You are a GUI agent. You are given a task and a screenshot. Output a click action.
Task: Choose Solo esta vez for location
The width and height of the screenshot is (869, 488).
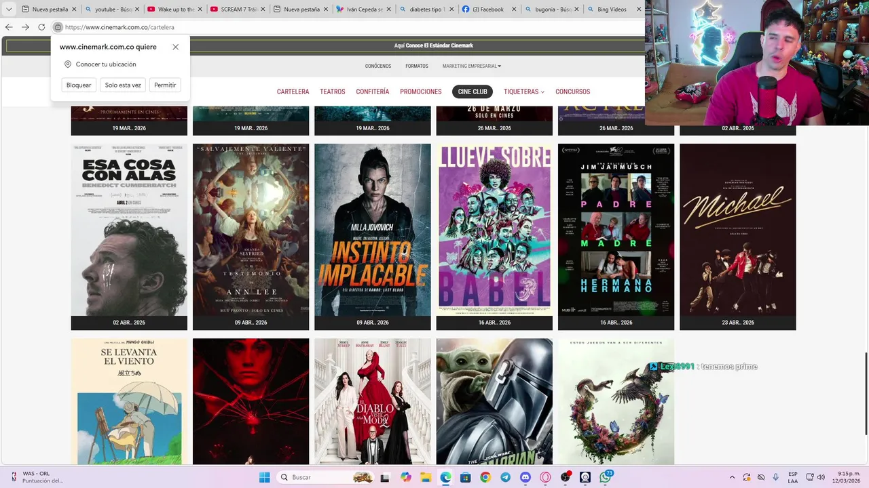pyautogui.click(x=123, y=85)
